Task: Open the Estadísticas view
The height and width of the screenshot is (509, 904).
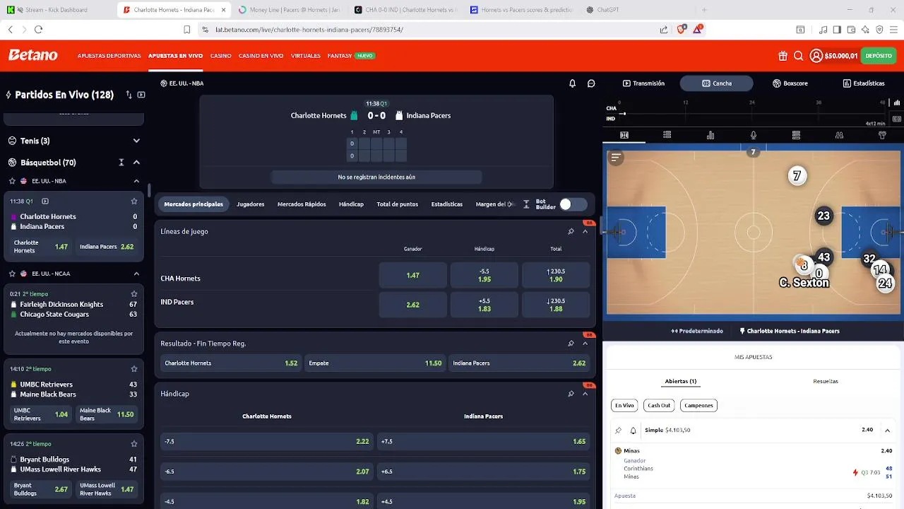Action: 863,83
